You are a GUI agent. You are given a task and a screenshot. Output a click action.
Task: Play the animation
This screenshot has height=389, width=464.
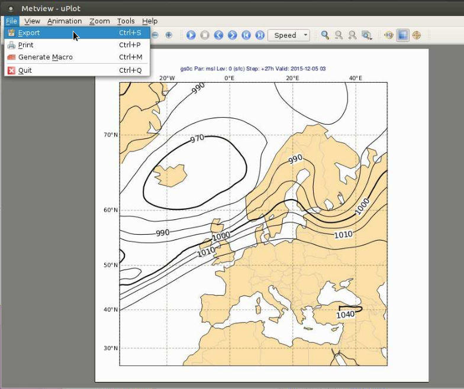[x=191, y=35]
